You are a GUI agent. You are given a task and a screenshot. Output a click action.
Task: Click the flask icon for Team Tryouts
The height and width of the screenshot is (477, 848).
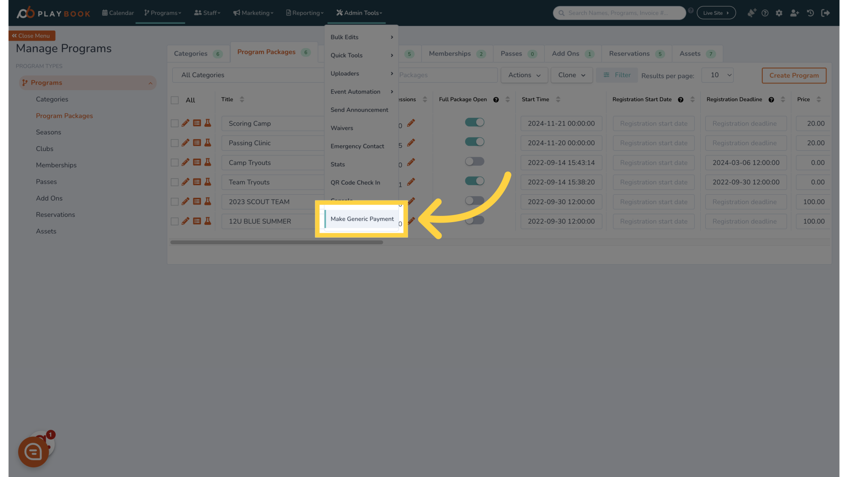click(x=208, y=182)
